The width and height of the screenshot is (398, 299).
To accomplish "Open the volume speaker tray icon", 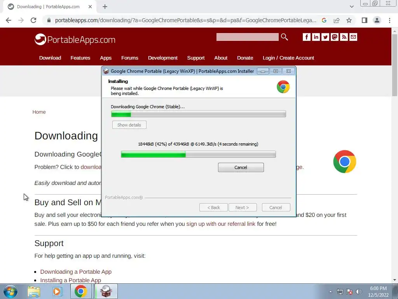I will pyautogui.click(x=359, y=292).
